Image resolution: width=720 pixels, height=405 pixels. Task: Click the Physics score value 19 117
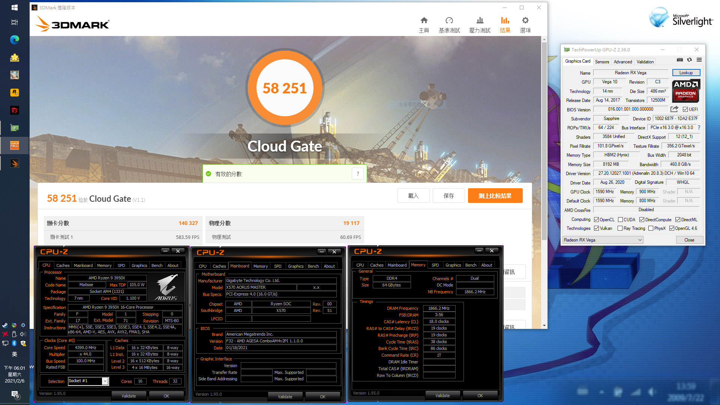click(351, 223)
